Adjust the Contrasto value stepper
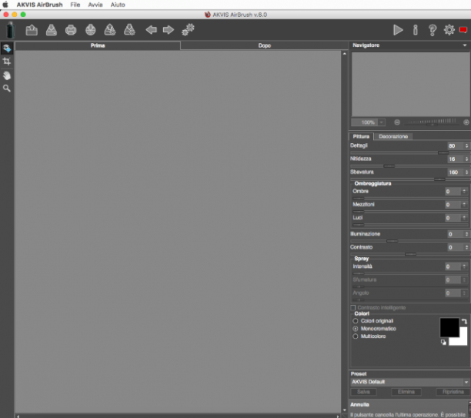Image resolution: width=471 pixels, height=418 pixels. [x=466, y=248]
